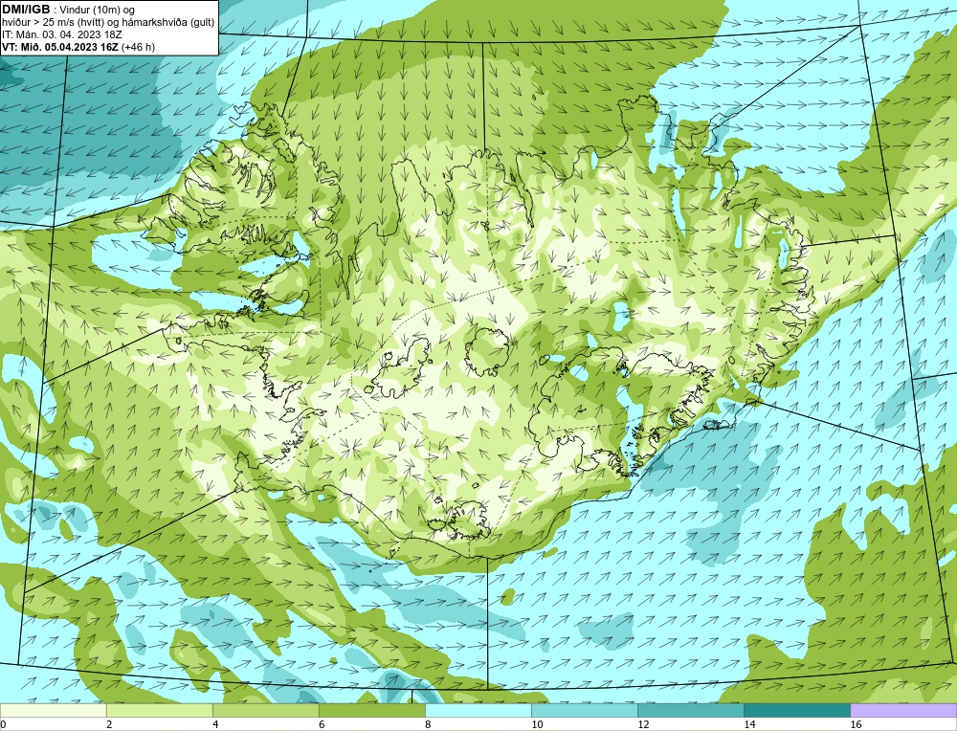Image resolution: width=957 pixels, height=731 pixels.
Task: Click the legend scale label '6'
Action: 322,724
